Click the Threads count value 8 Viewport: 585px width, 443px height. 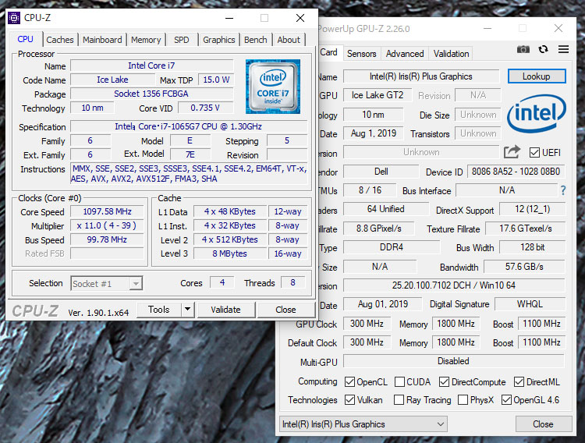tap(292, 282)
